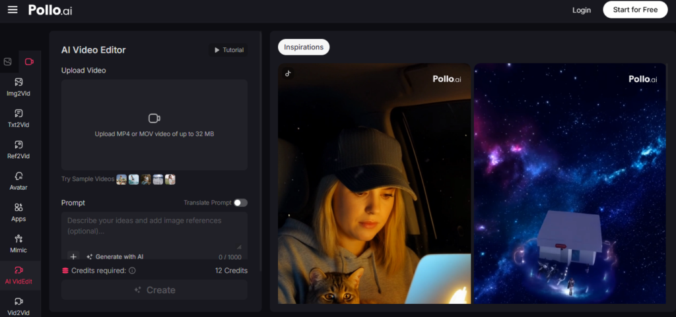This screenshot has width=676, height=317.
Task: Open the Img2Vid tool
Action: coord(18,87)
